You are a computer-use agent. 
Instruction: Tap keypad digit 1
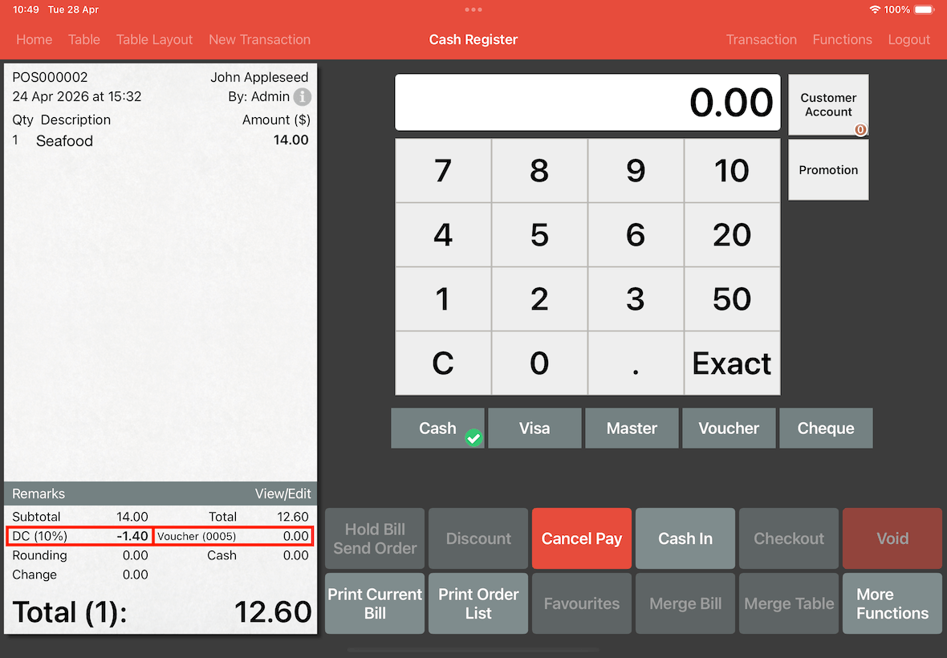[443, 299]
